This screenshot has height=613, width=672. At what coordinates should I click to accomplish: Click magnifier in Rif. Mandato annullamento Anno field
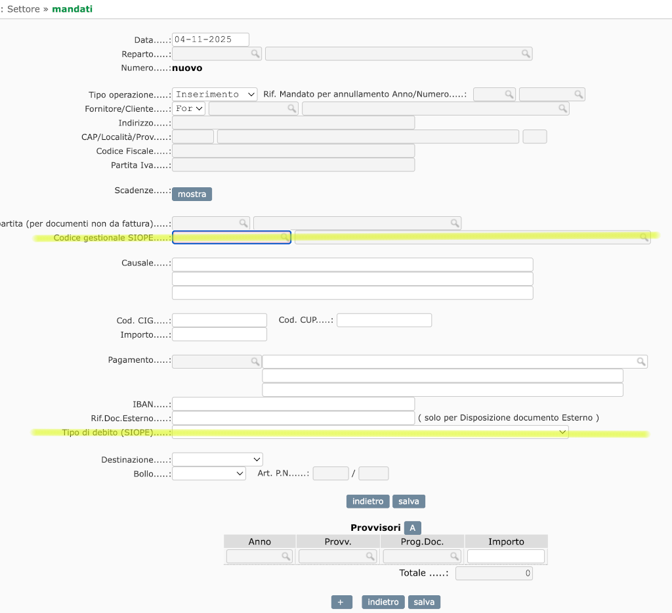509,95
